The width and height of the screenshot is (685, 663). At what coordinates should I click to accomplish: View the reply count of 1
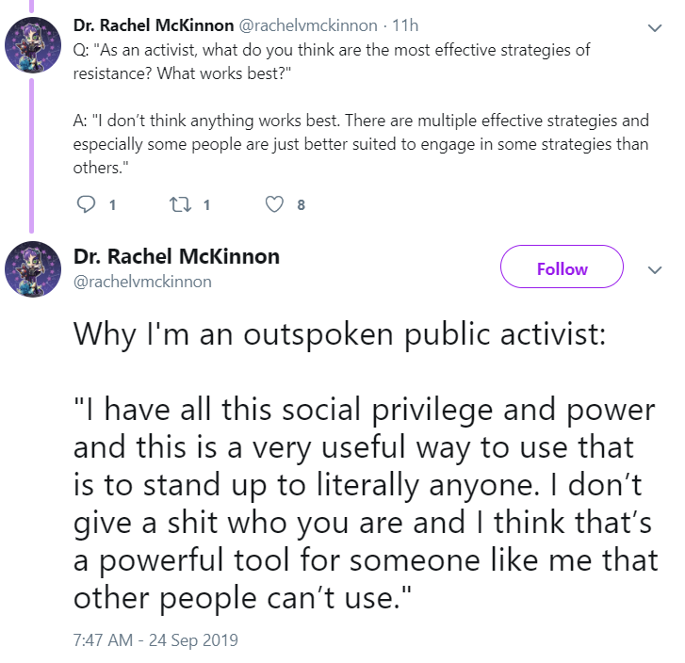pos(112,205)
